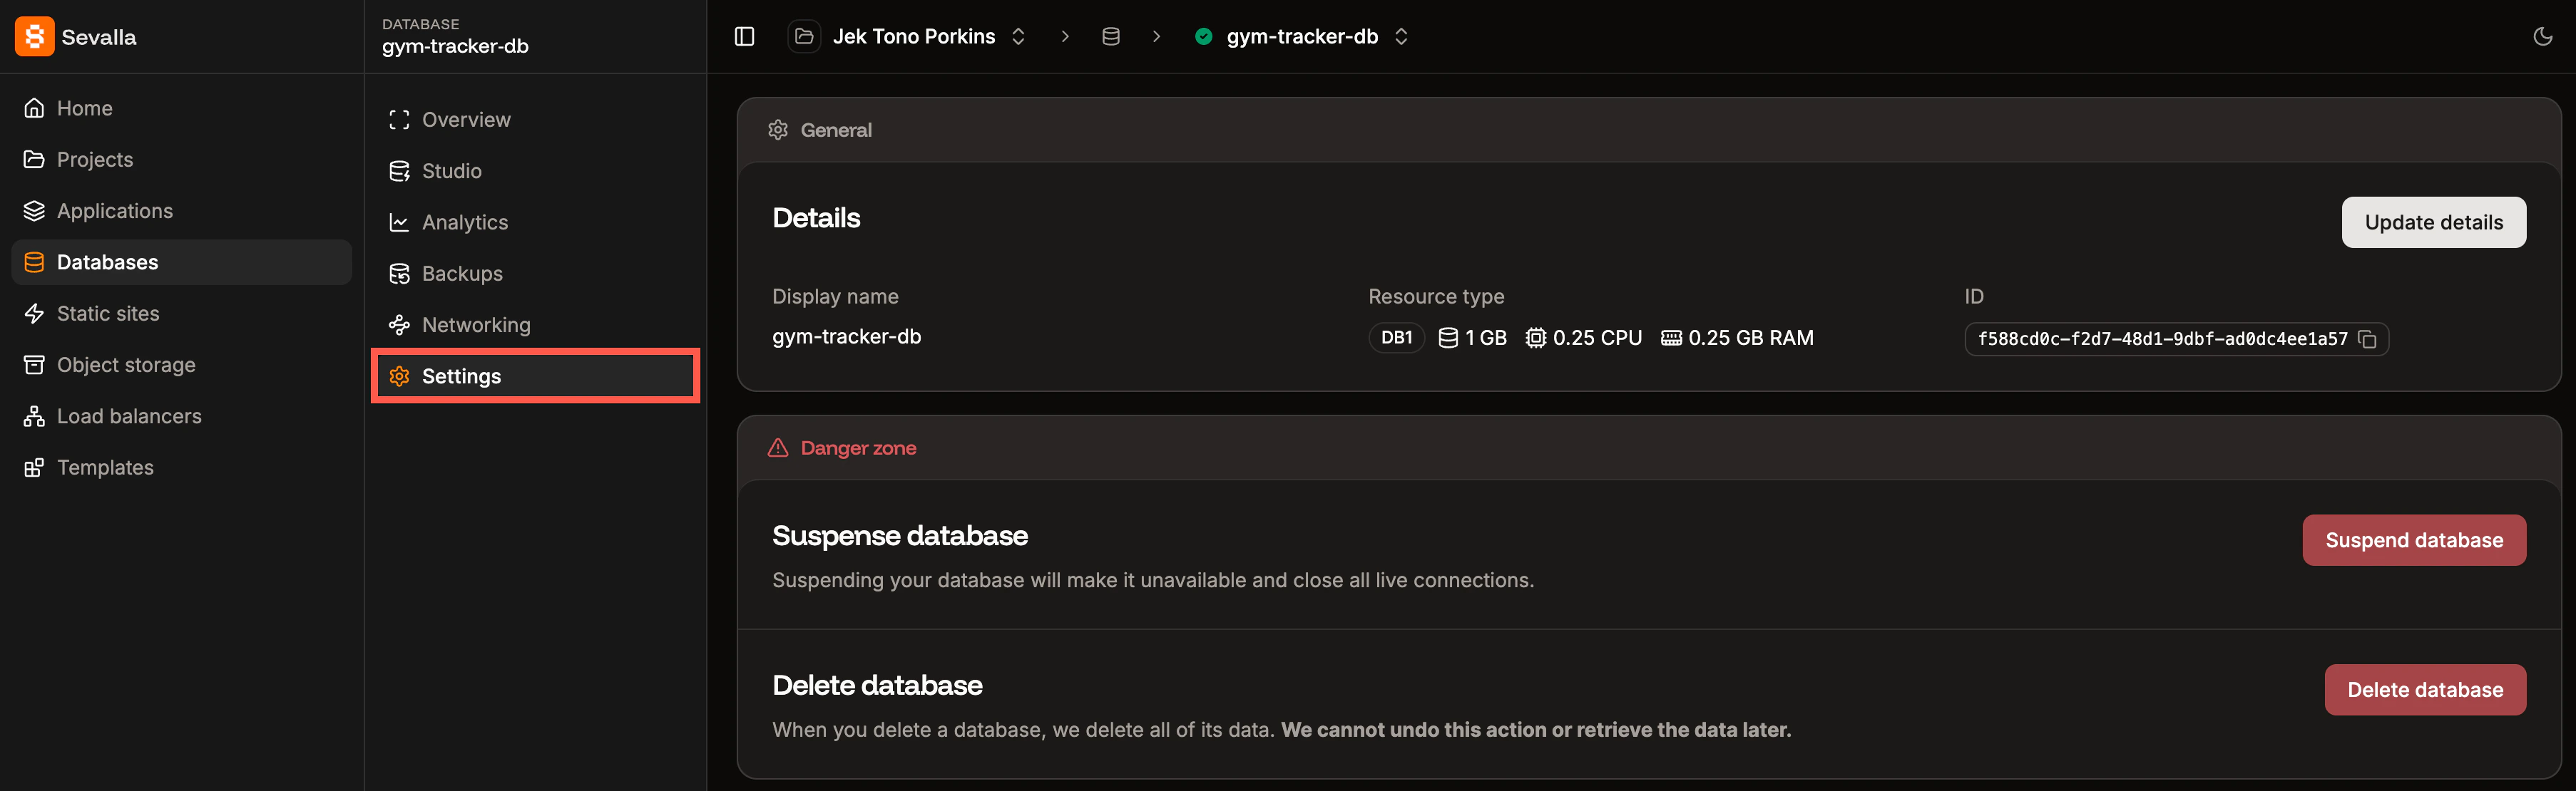Open the Backups tab
The image size is (2576, 791).
click(x=535, y=274)
